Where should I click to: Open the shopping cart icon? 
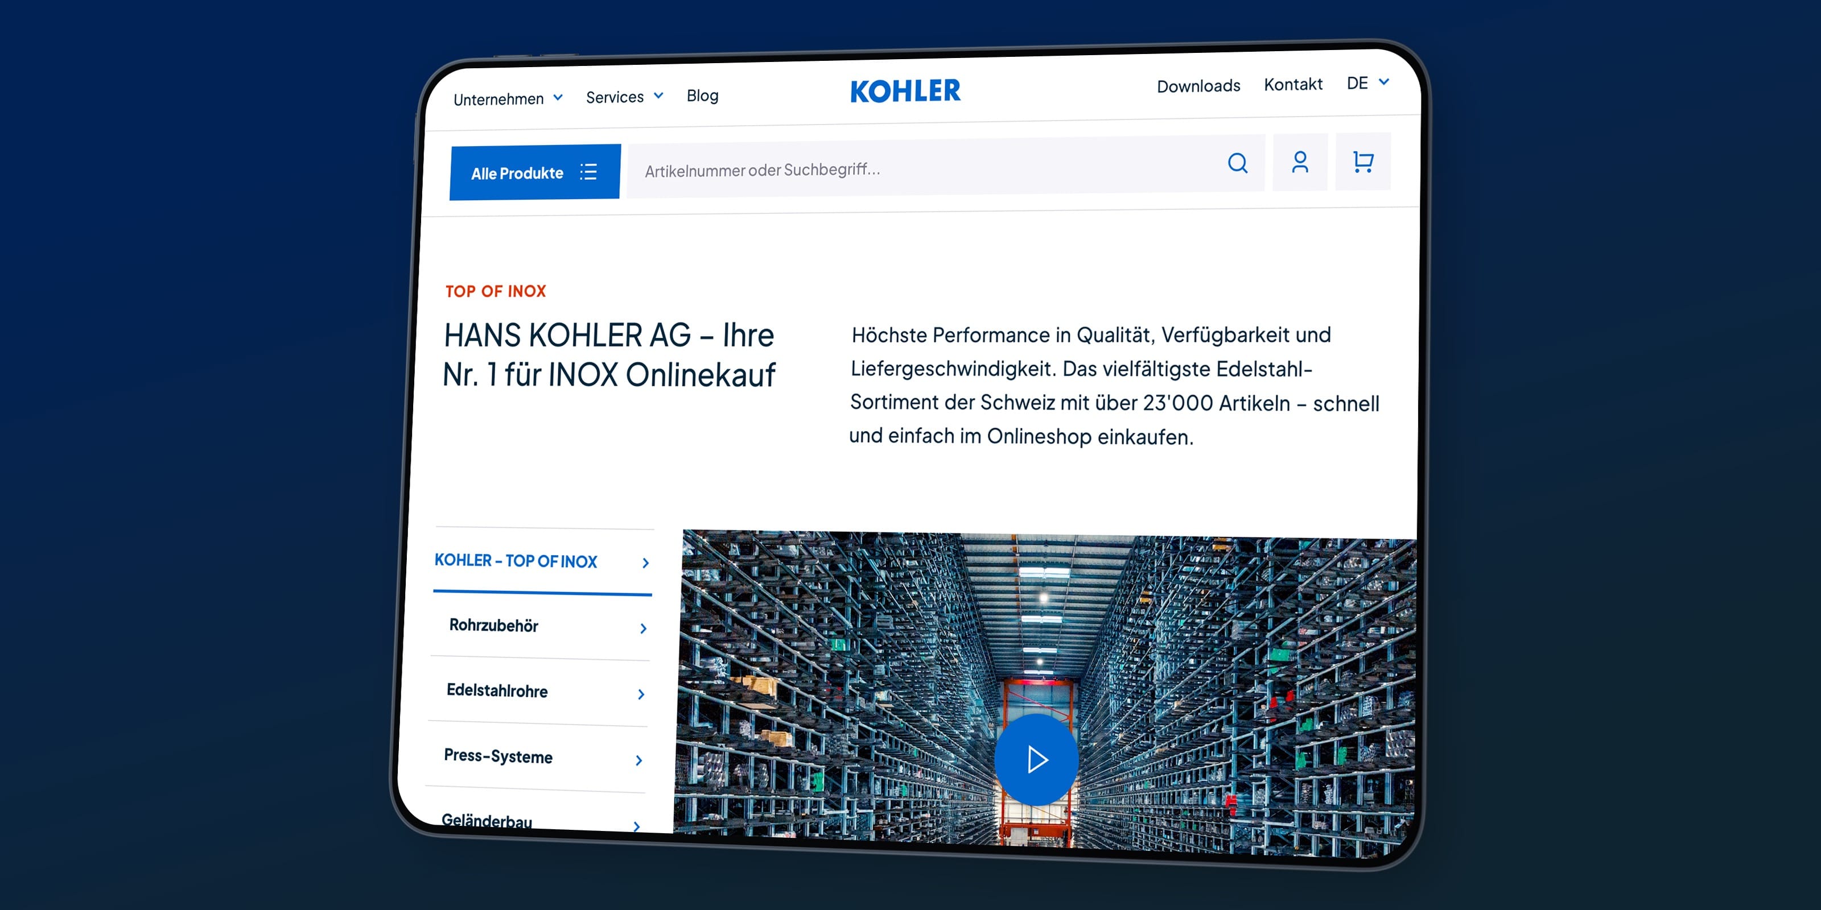pyautogui.click(x=1362, y=162)
